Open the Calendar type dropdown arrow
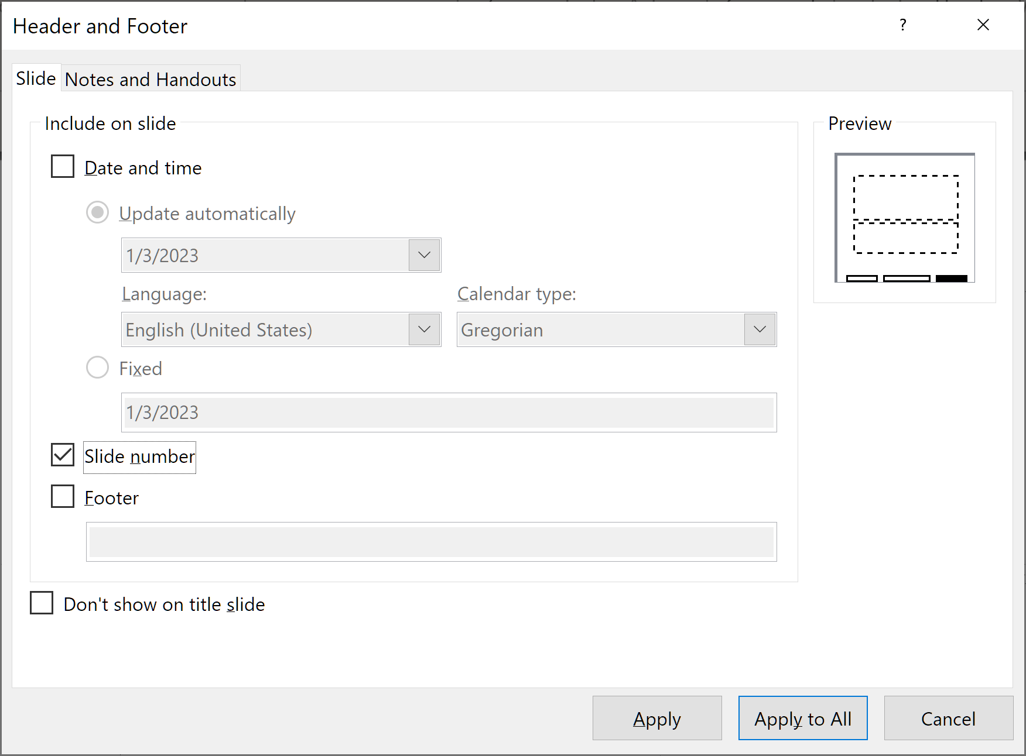The width and height of the screenshot is (1026, 756). coord(760,329)
